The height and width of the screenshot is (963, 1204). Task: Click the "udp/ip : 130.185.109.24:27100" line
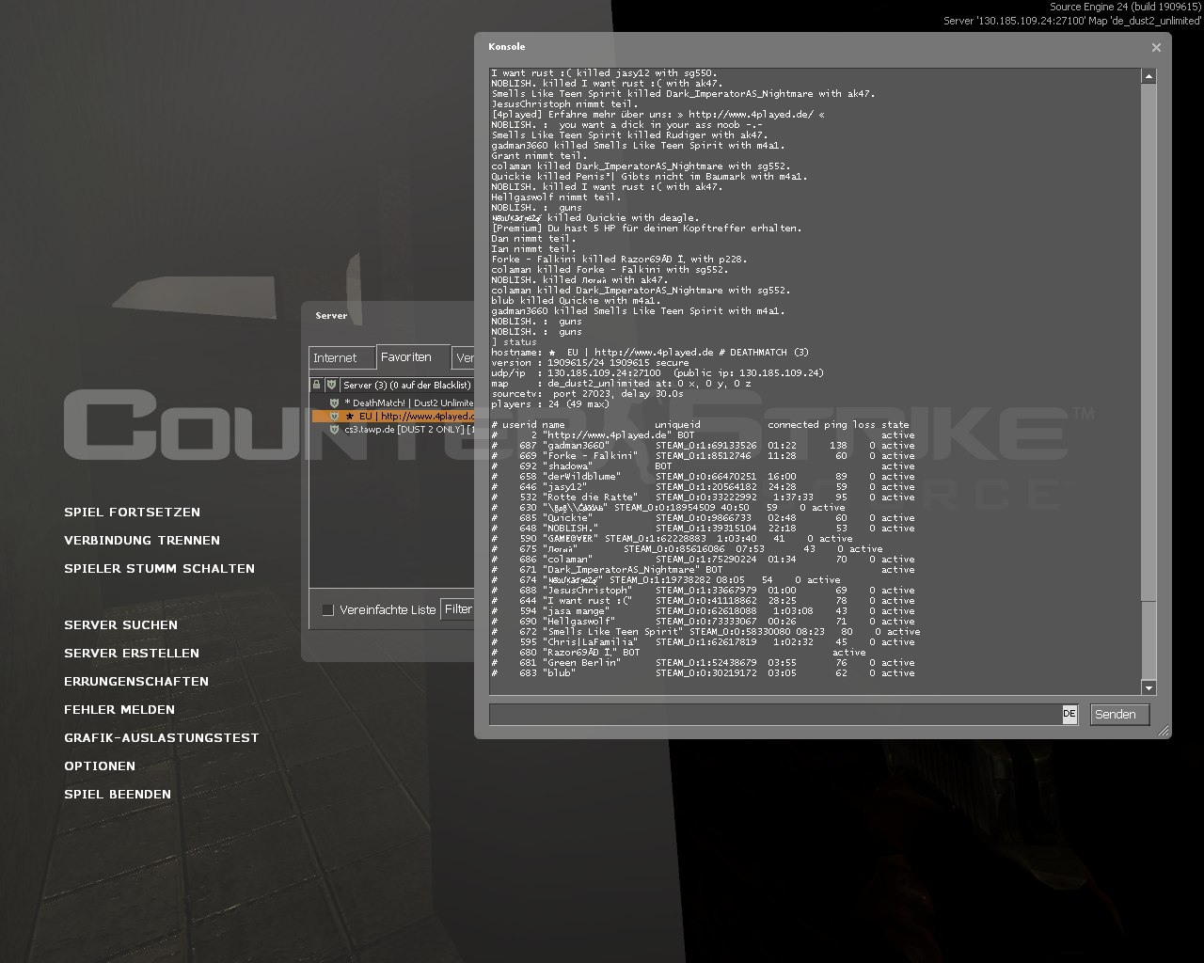point(657,373)
